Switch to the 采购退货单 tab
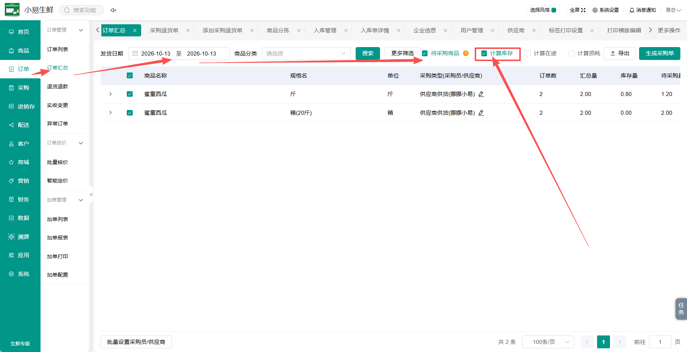The height and width of the screenshot is (352, 687). [x=164, y=31]
